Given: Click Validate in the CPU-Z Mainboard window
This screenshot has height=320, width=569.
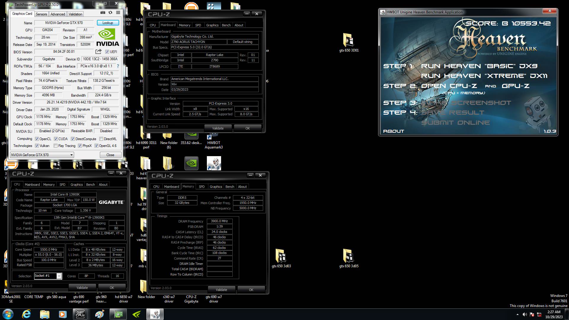Looking at the screenshot, I should click(218, 128).
